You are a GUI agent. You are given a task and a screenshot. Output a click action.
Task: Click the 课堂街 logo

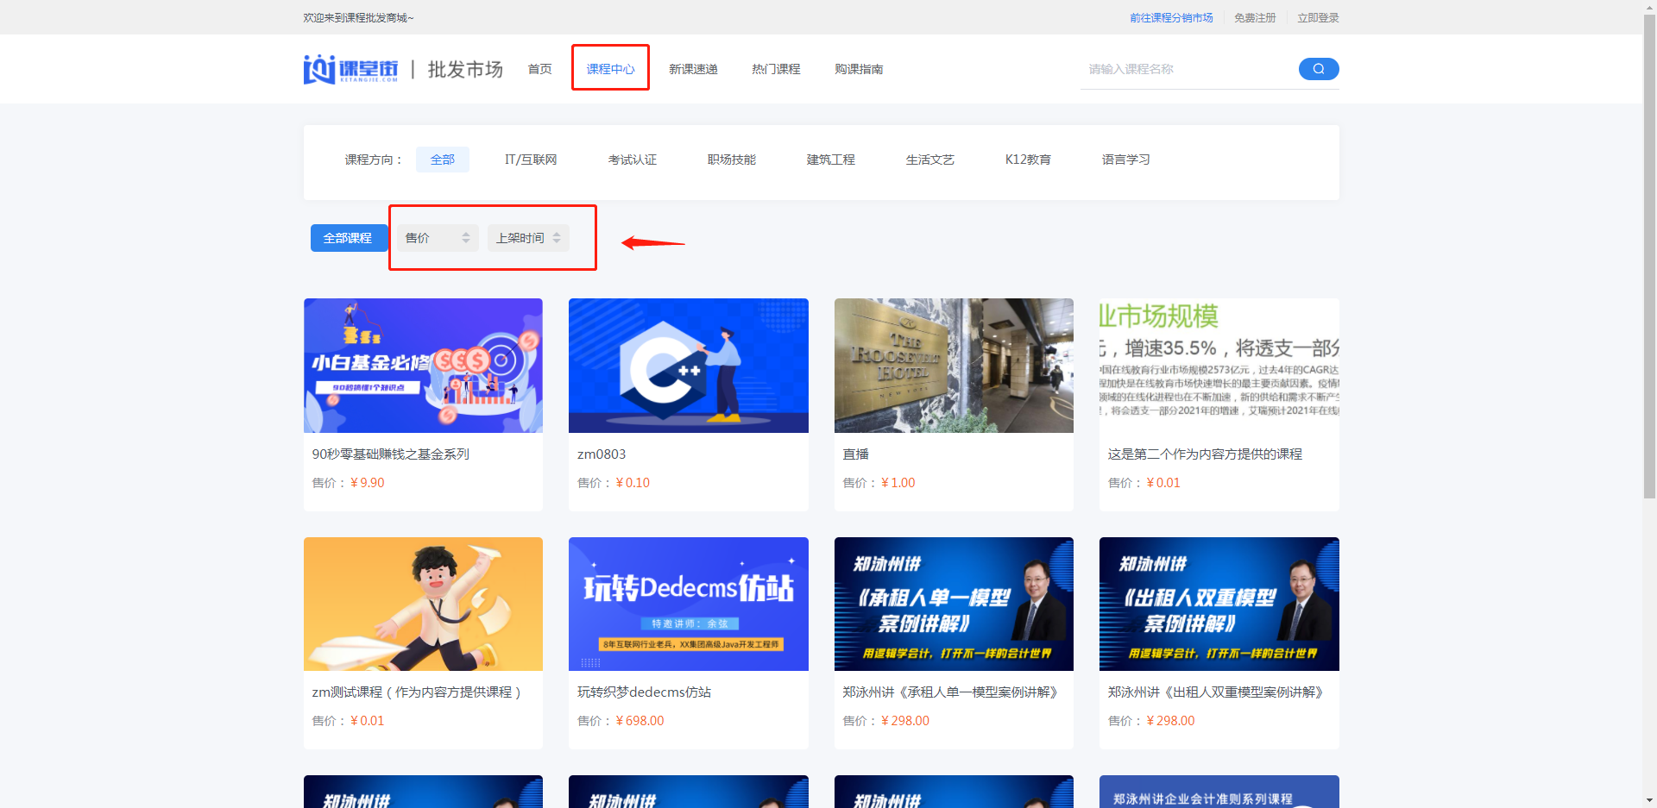coord(350,69)
